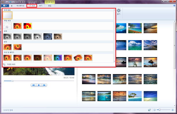The height and width of the screenshot is (114, 177).
Task: Apply the first grayscale effect under 흑백
Action: click(8, 36)
